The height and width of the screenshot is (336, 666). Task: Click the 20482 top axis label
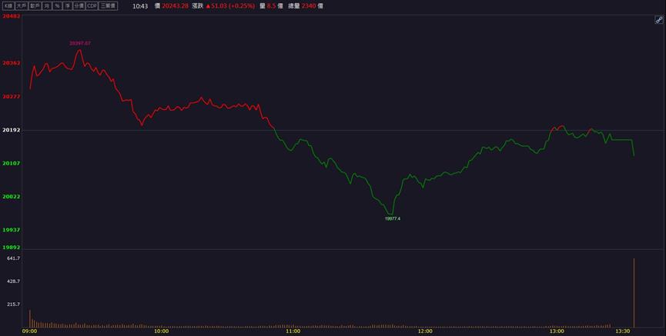pos(12,16)
